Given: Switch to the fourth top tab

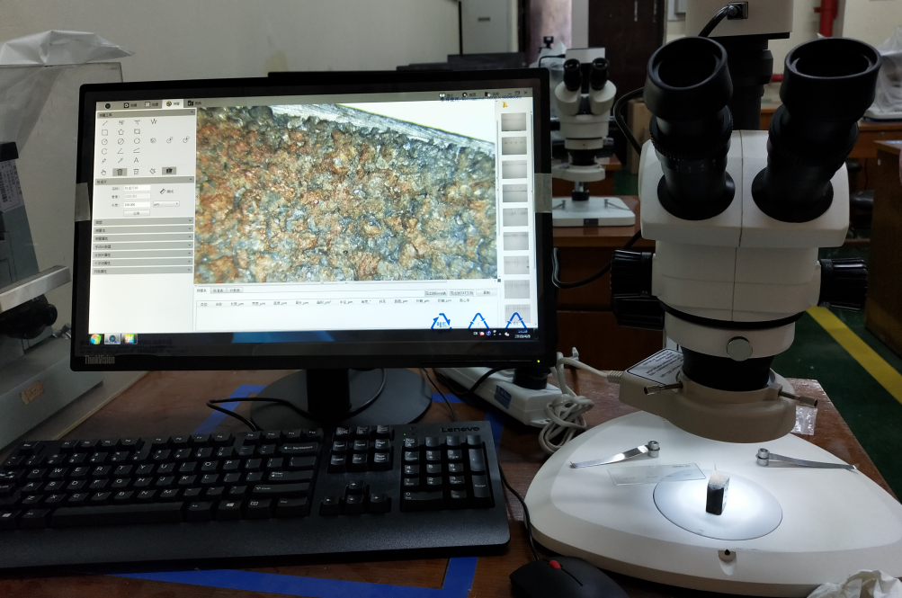Looking at the screenshot, I should point(194,103).
